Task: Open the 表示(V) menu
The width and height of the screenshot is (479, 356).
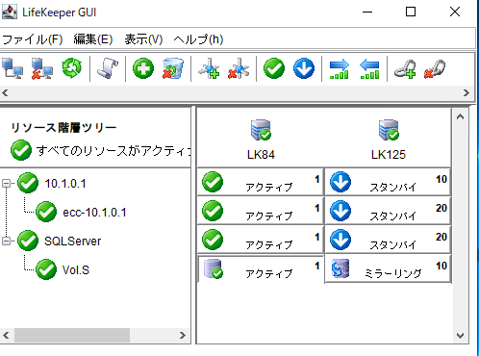Action: 143,39
